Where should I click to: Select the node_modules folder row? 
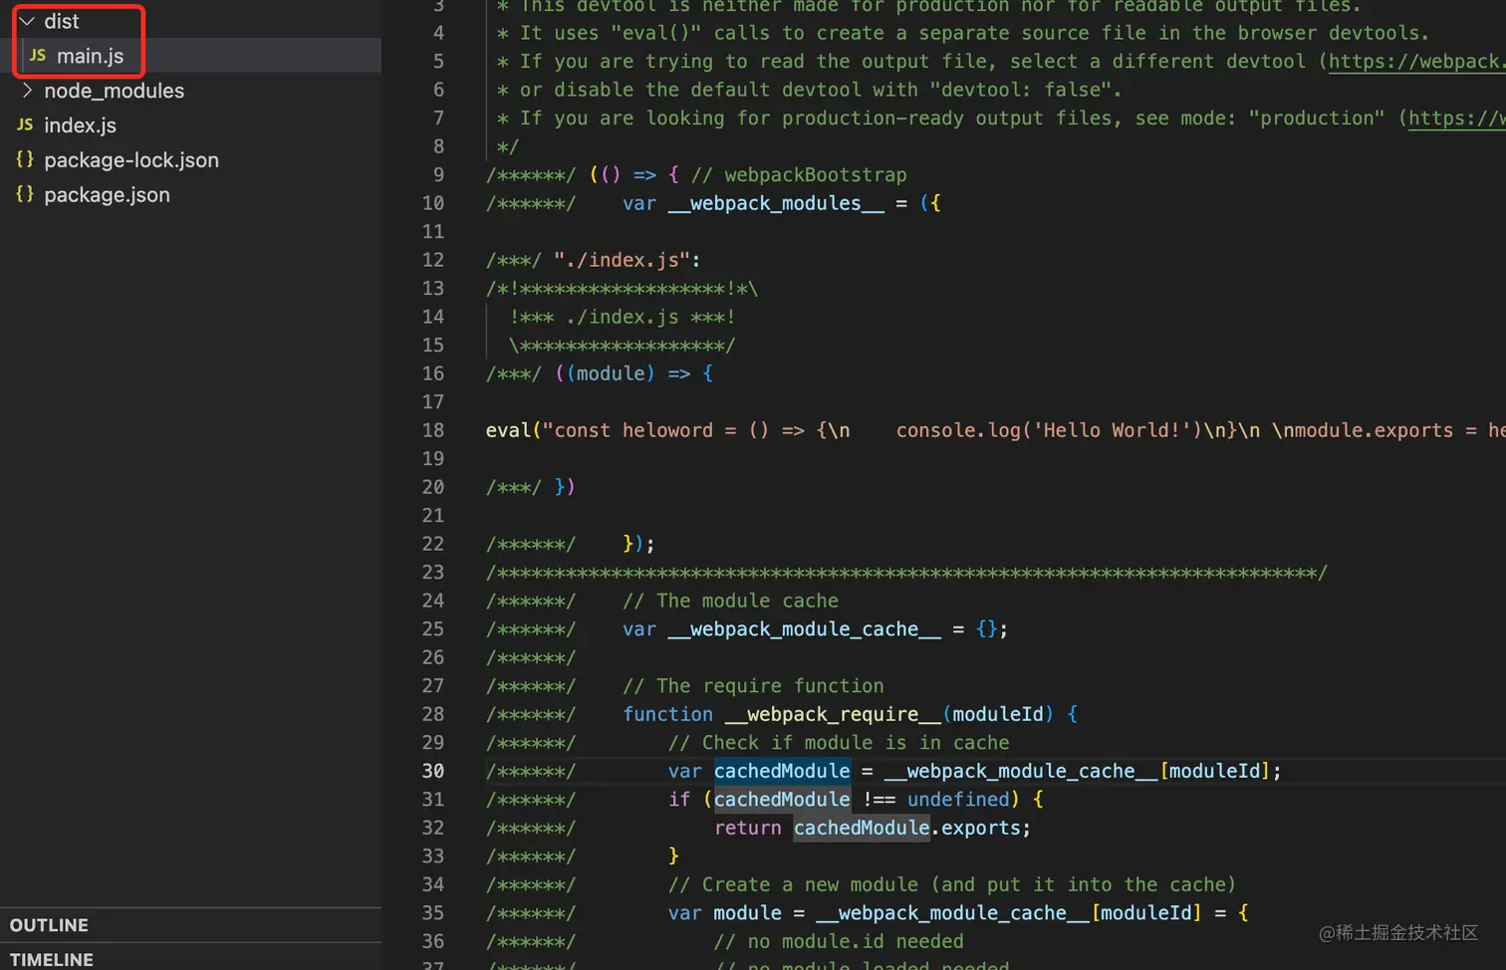(190, 91)
